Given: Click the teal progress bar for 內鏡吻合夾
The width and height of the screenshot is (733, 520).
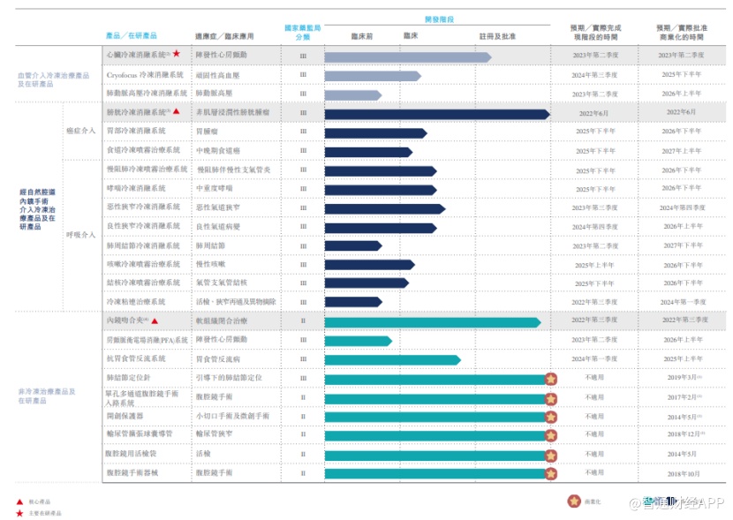Looking at the screenshot, I should point(432,321).
